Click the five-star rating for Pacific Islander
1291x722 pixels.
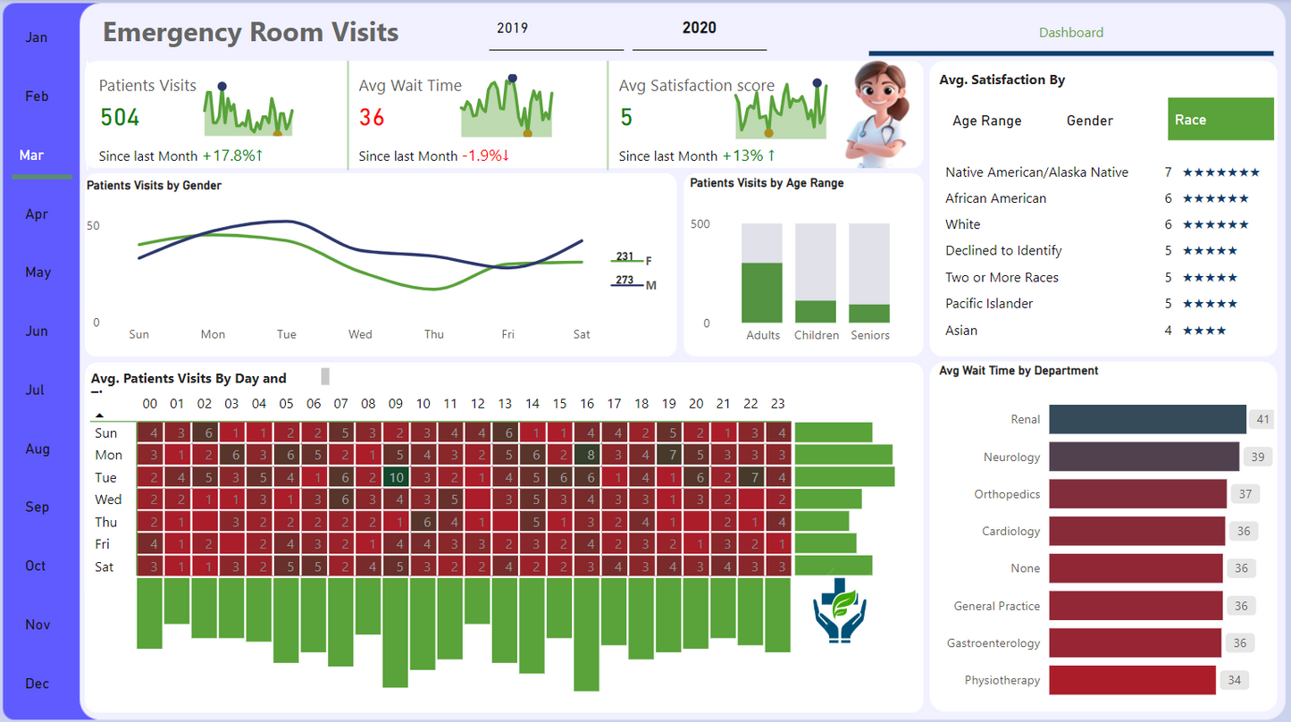tap(1210, 304)
